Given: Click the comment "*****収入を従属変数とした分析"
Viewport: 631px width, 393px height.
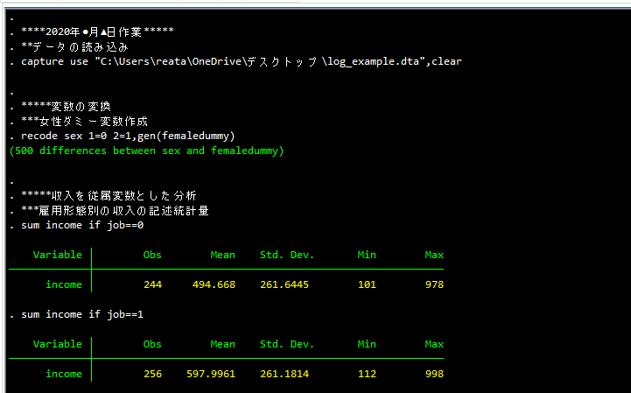Looking at the screenshot, I should tap(109, 196).
